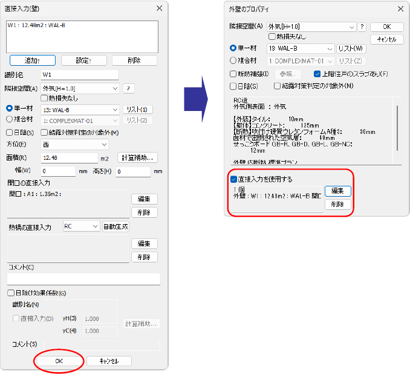Select the 複合材 radio button in 直接入力 dialog
The image size is (410, 374).
[10, 119]
